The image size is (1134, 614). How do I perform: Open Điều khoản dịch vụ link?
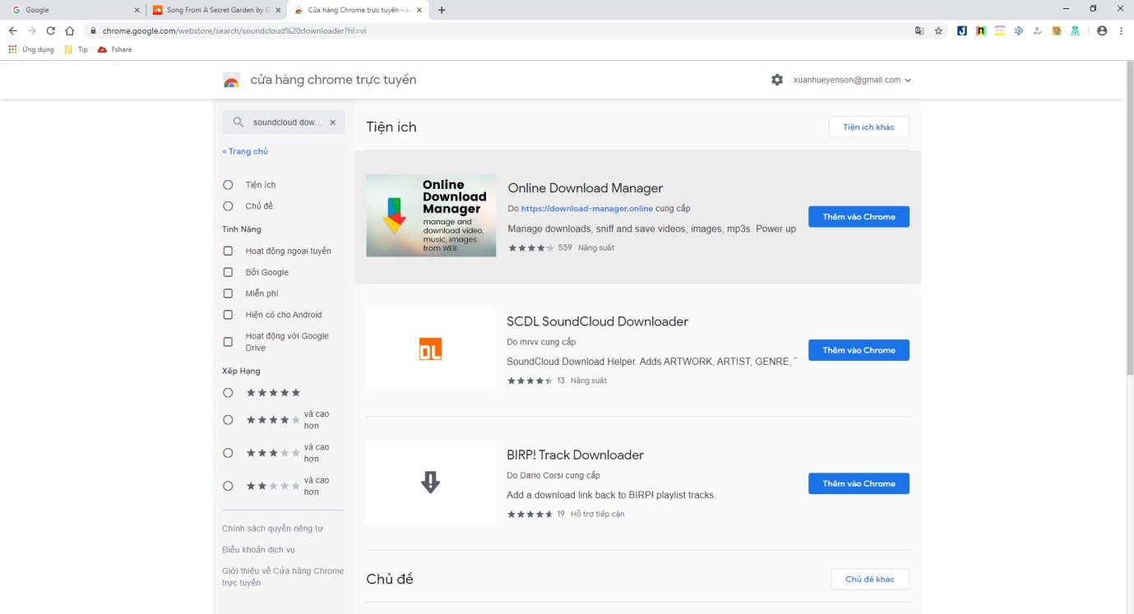[x=258, y=550]
